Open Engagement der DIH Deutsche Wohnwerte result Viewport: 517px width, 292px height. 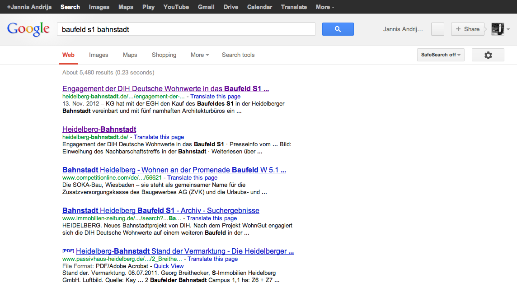[165, 88]
